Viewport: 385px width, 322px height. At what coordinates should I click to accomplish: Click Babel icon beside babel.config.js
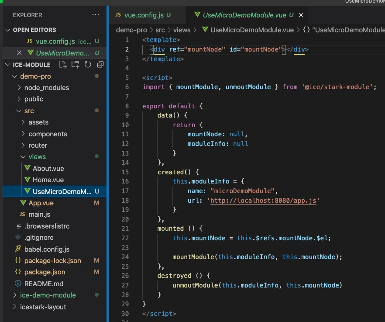[18, 249]
